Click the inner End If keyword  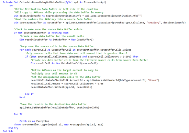pyautogui.click(x=29, y=94)
